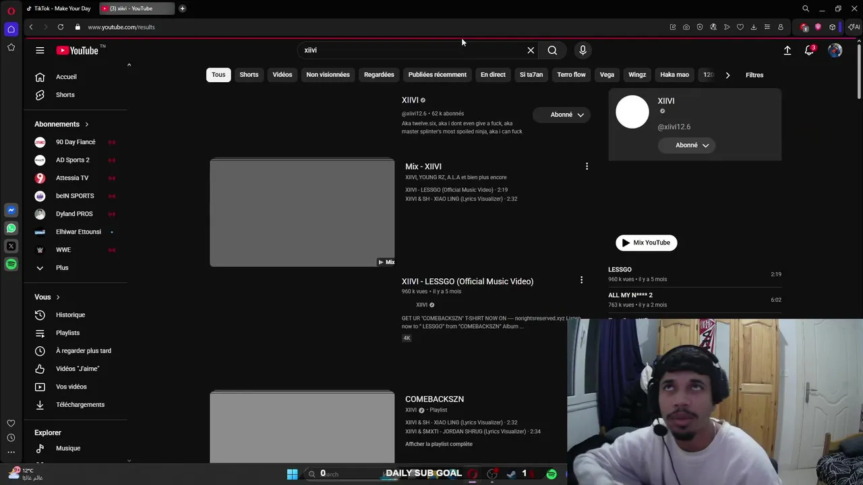This screenshot has height=485, width=863.
Task: Open the beIN SPORTS subscription
Action: (76, 196)
